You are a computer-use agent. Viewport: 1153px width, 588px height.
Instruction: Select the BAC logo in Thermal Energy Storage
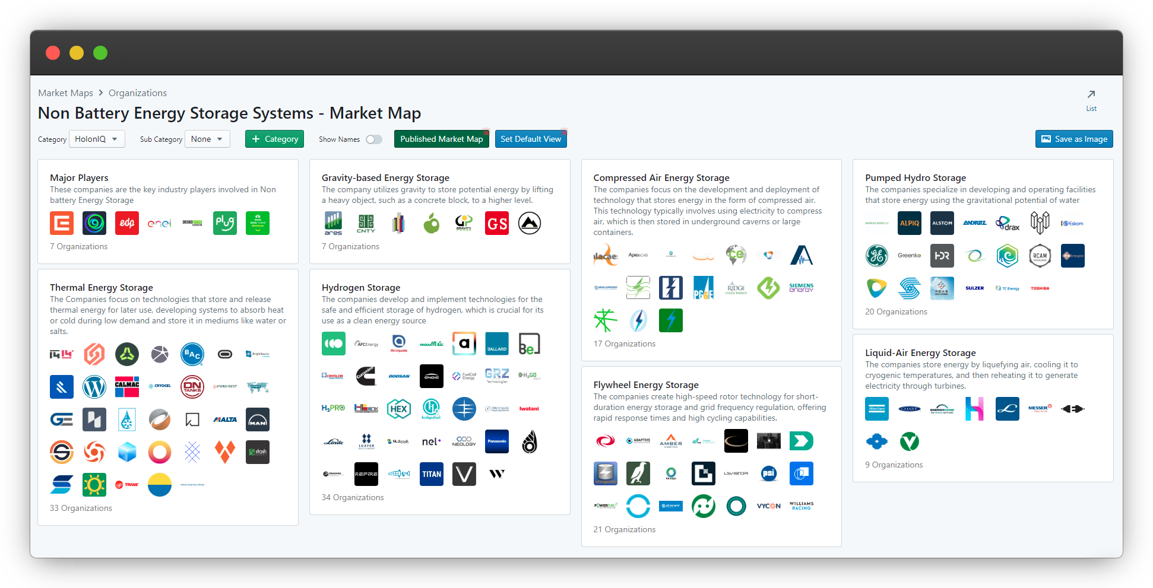click(192, 354)
